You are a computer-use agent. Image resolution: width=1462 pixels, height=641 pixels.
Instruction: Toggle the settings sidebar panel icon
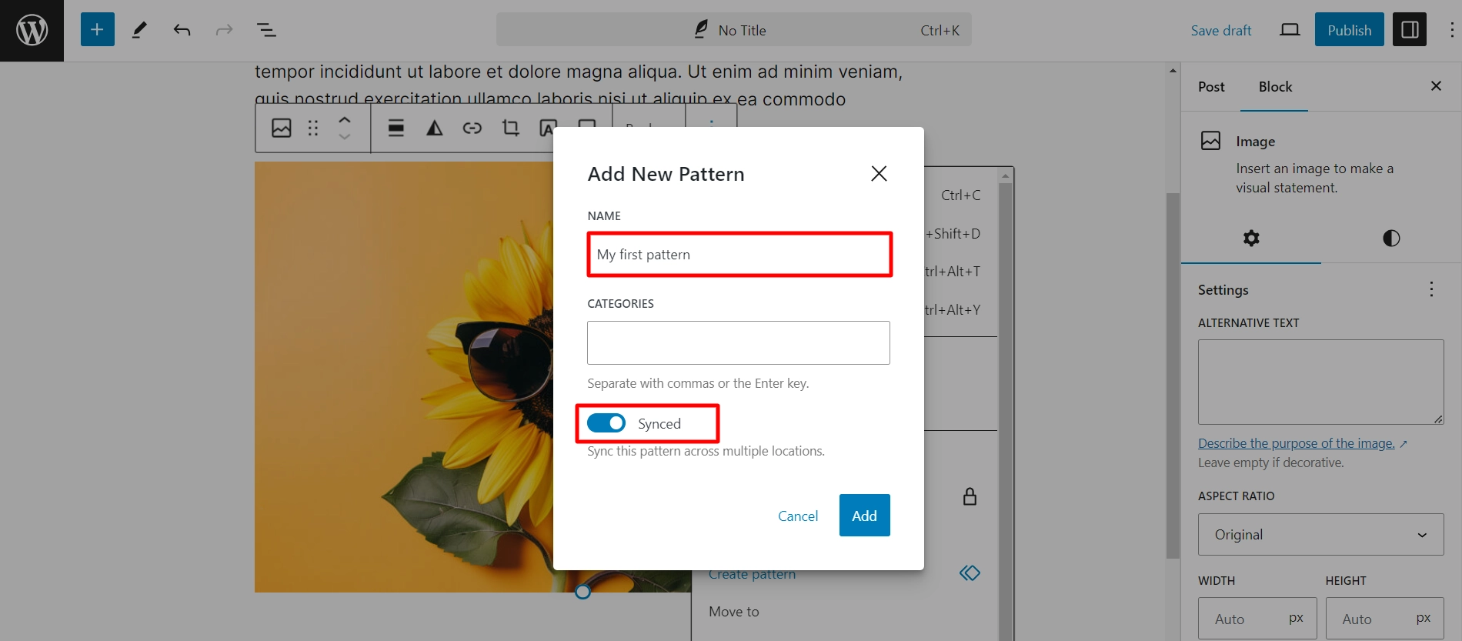1410,30
